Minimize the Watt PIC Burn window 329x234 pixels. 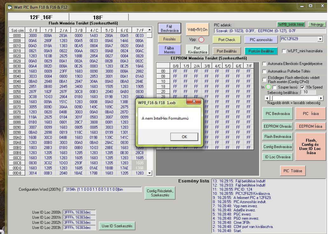302,6
